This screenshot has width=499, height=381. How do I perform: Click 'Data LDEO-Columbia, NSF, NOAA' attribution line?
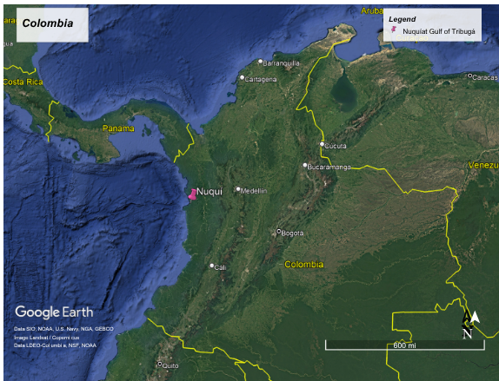click(x=55, y=345)
